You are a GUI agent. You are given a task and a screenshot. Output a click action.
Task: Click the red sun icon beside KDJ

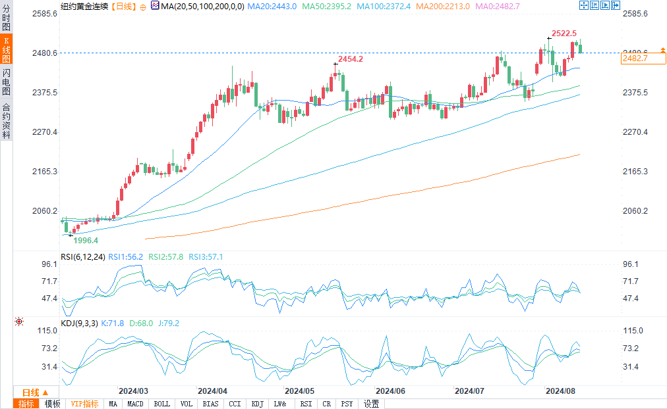(x=18, y=322)
